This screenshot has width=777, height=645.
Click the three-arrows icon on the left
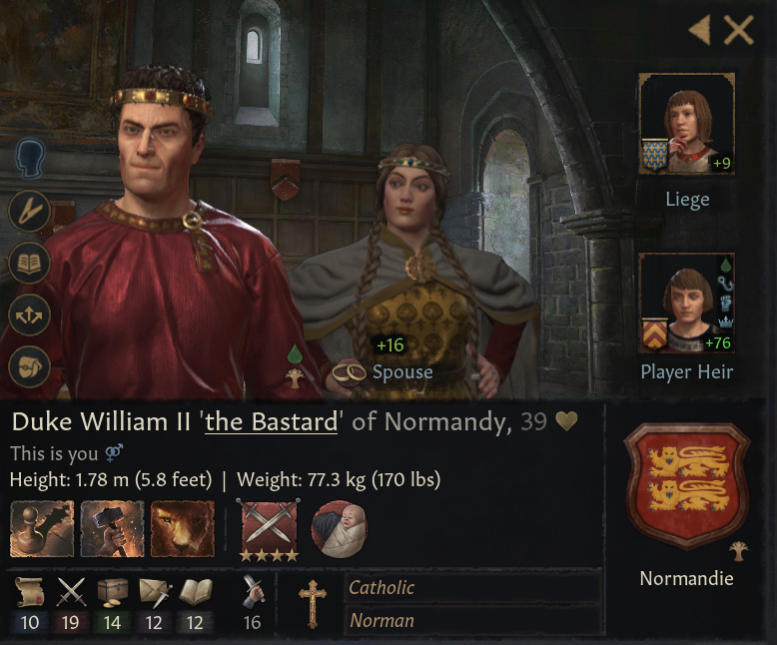(30, 315)
